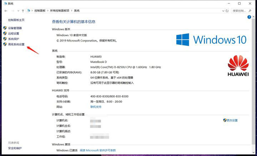This screenshot has height=156, width=257.
Task: Select the manufacturer value HUAWEI
Action: pos(96,57)
